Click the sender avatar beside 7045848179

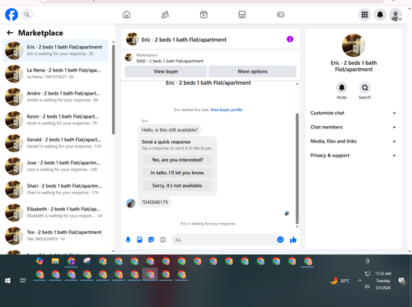[x=130, y=203]
